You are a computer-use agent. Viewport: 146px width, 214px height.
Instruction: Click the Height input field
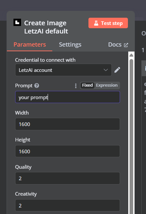(67, 151)
